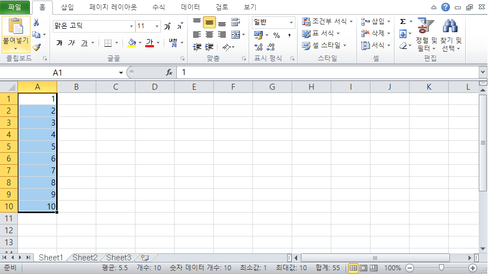Apply comma style
This screenshot has height=274, width=488.
(289, 35)
